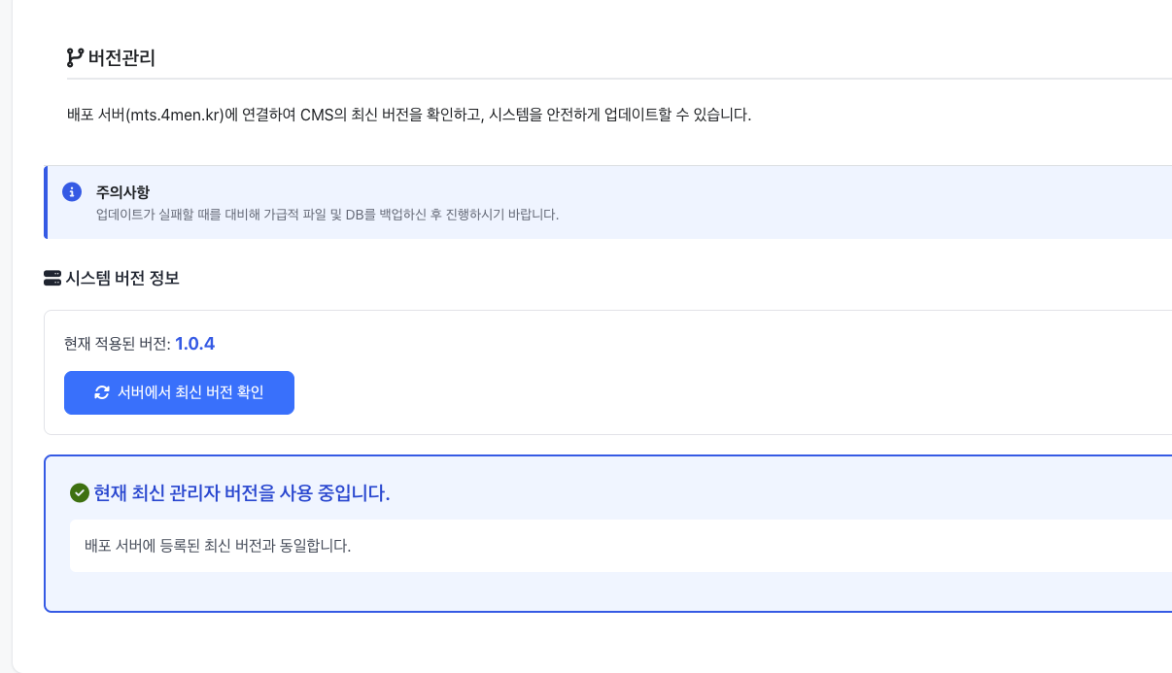Click the git branch icon beside 버전관리
Screen dimensions: 1172x673
[x=75, y=58]
